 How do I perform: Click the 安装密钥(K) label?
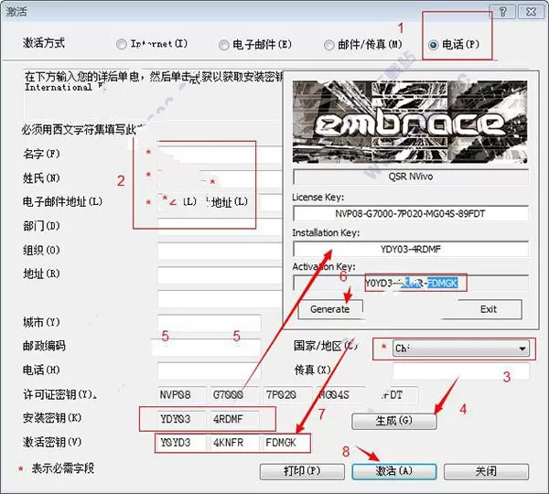coord(52,418)
